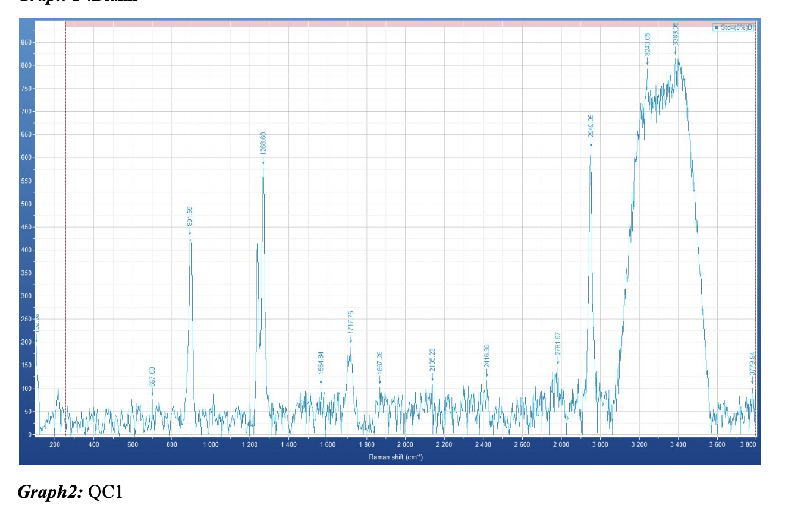Select the 2781.97 peak label
Image resolution: width=804 pixels, height=524 pixels.
[x=558, y=343]
